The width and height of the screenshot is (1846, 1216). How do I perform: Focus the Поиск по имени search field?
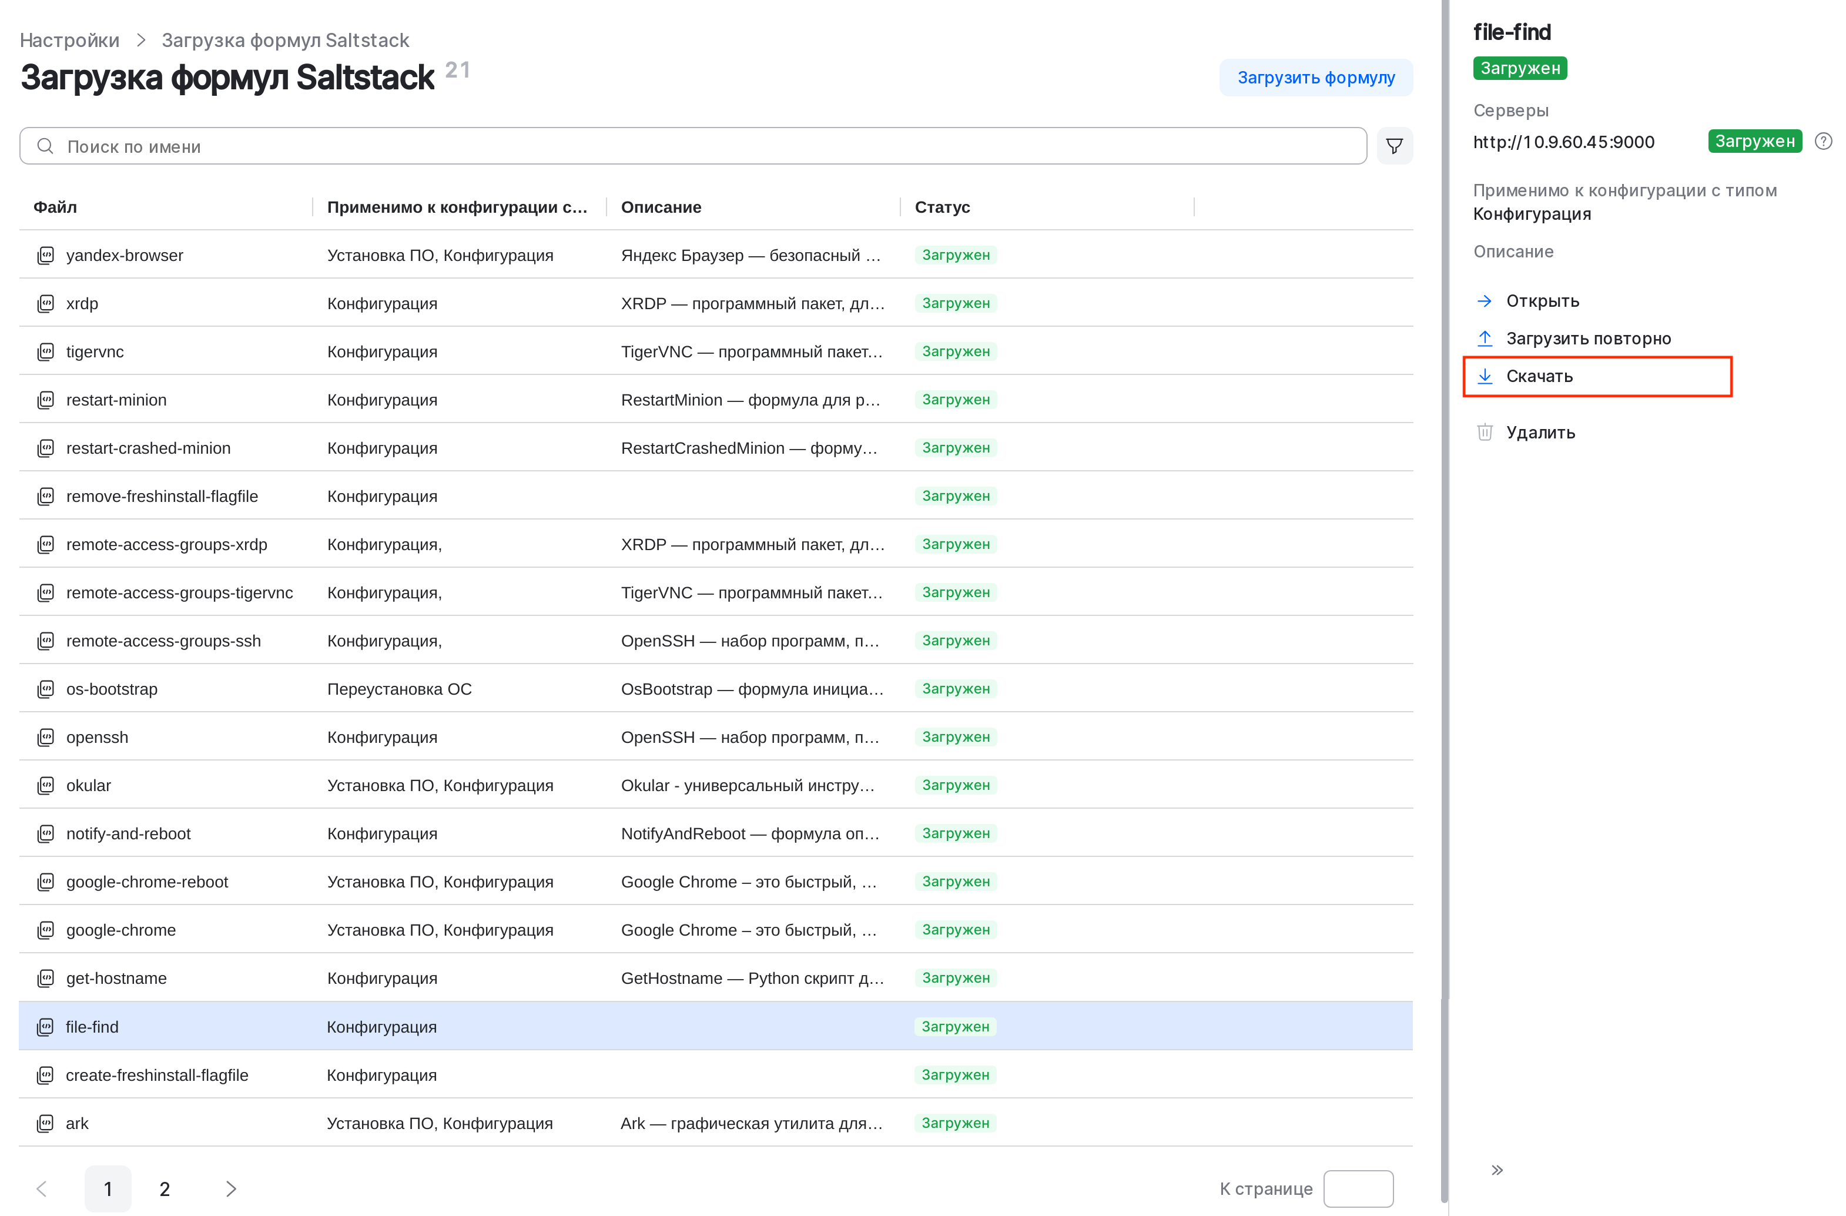tap(698, 146)
